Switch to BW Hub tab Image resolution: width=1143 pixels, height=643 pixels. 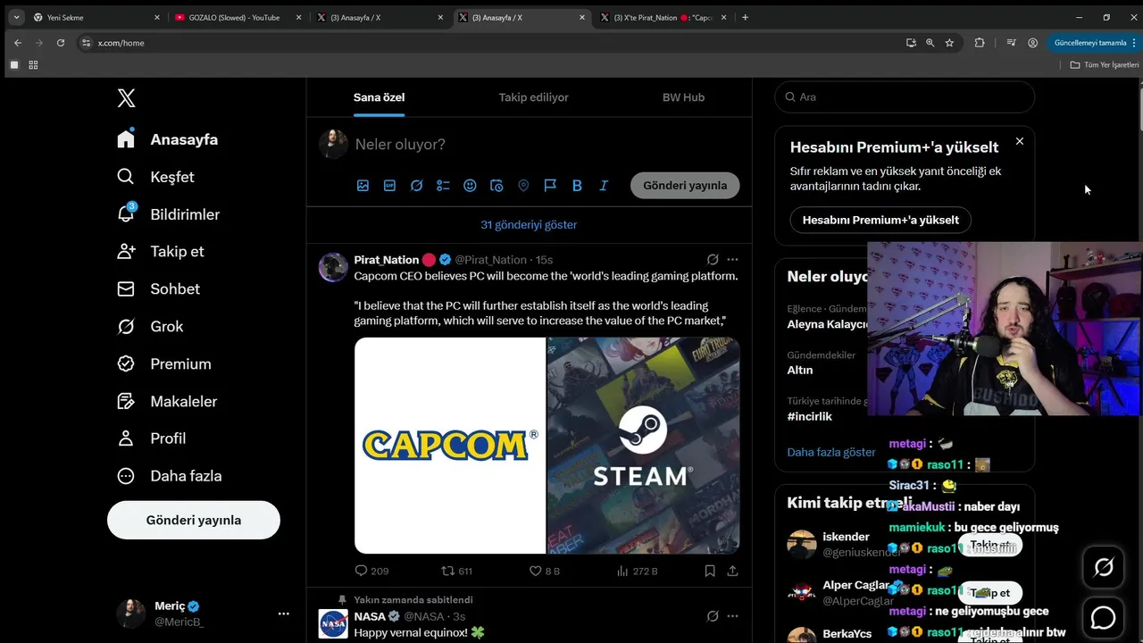tap(683, 97)
